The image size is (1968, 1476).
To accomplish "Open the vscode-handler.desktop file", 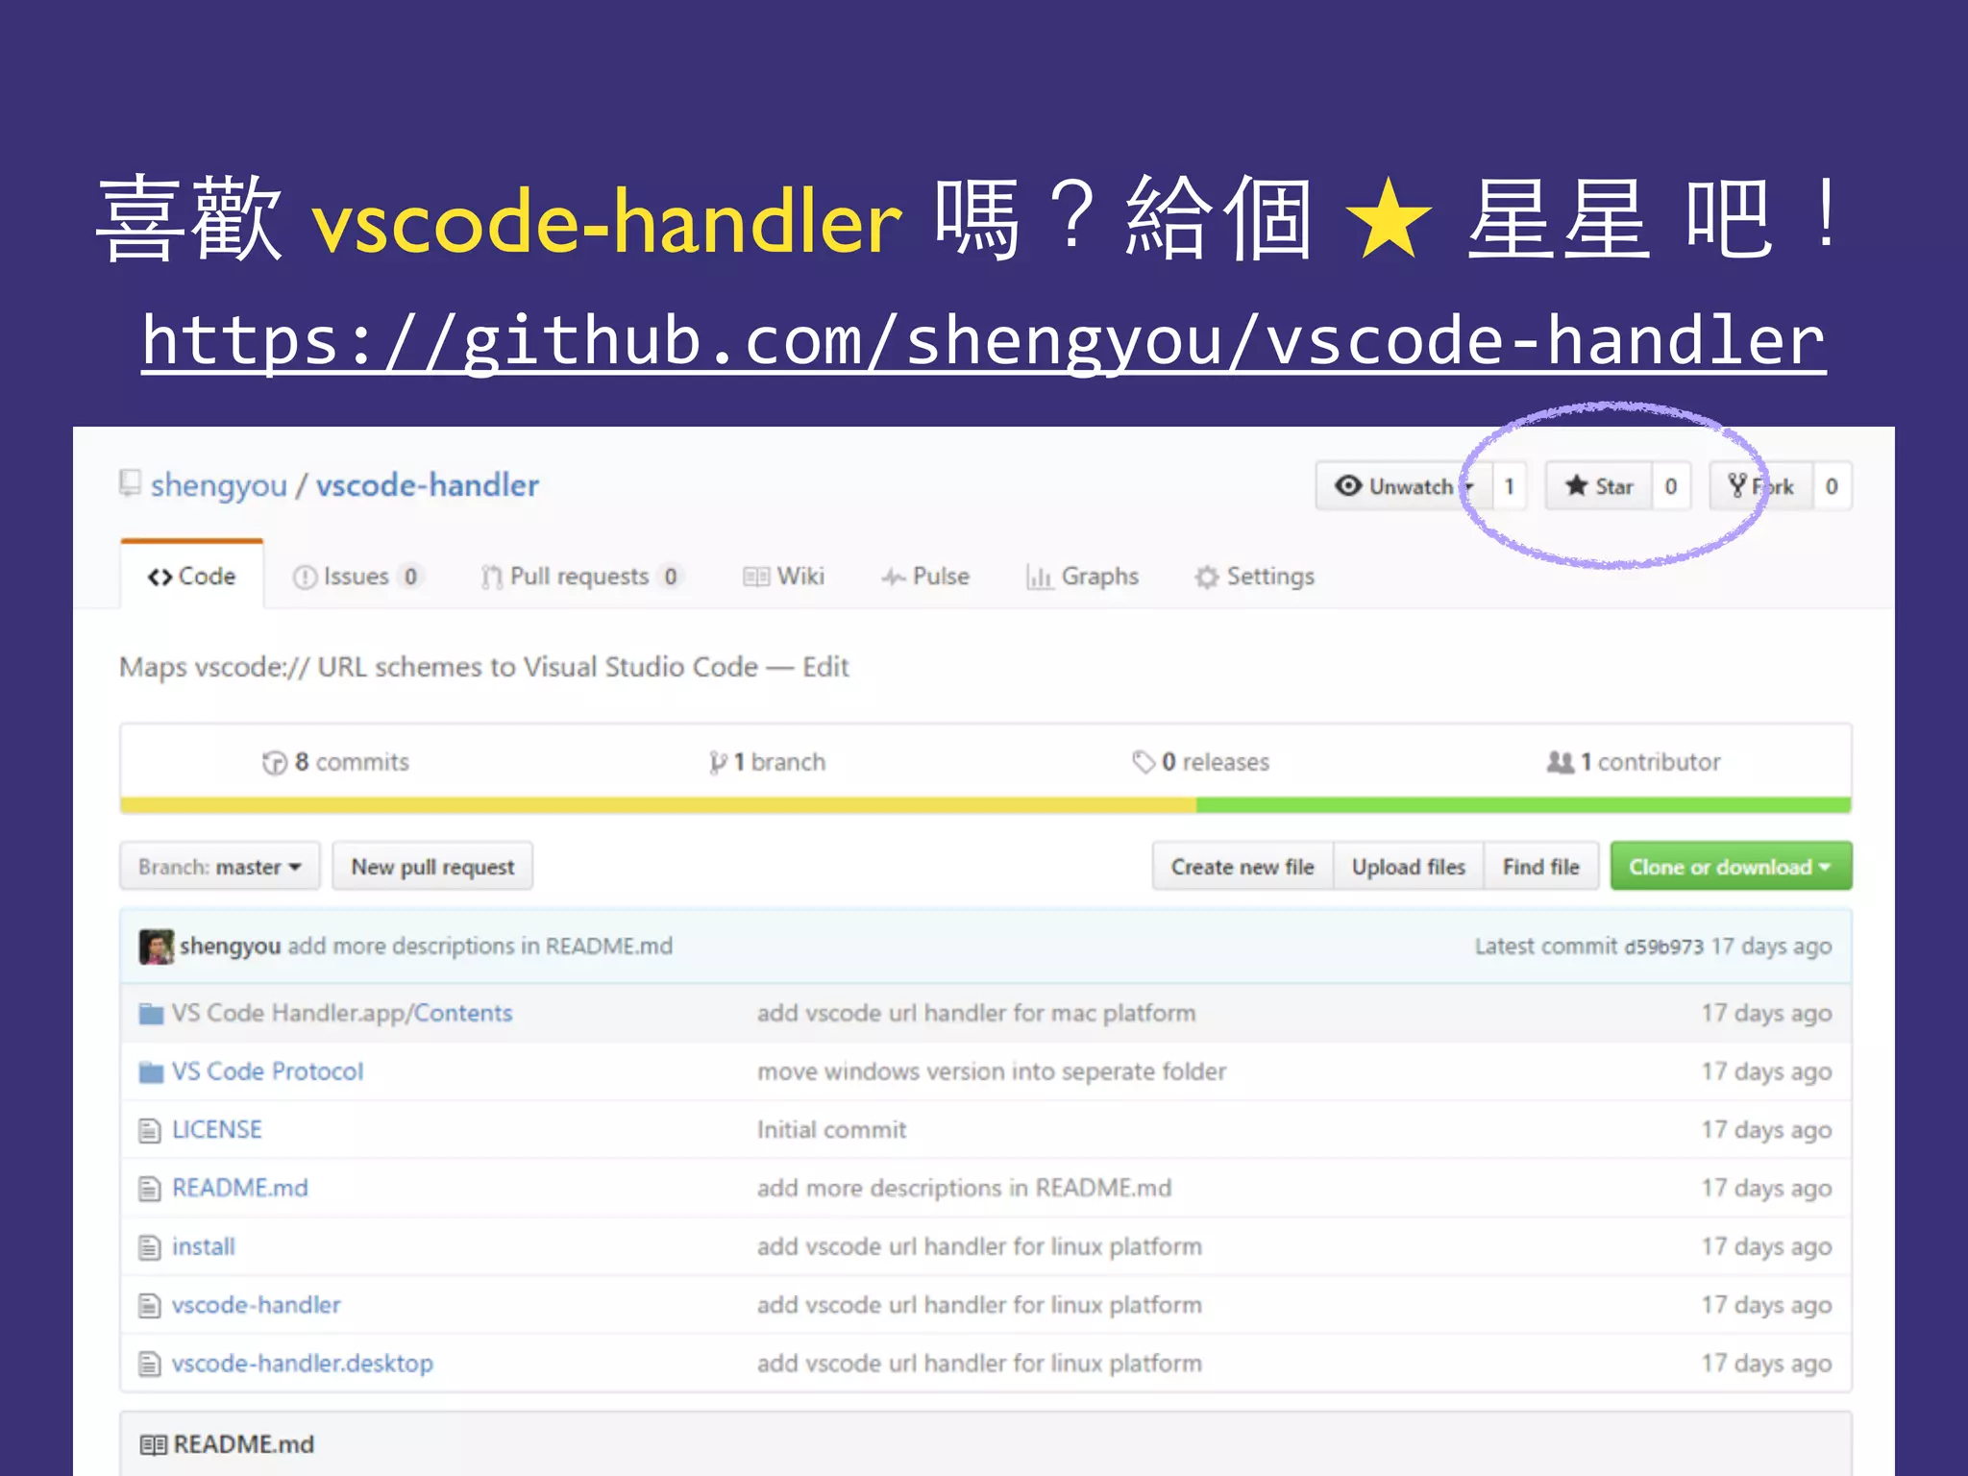I will pos(303,1364).
